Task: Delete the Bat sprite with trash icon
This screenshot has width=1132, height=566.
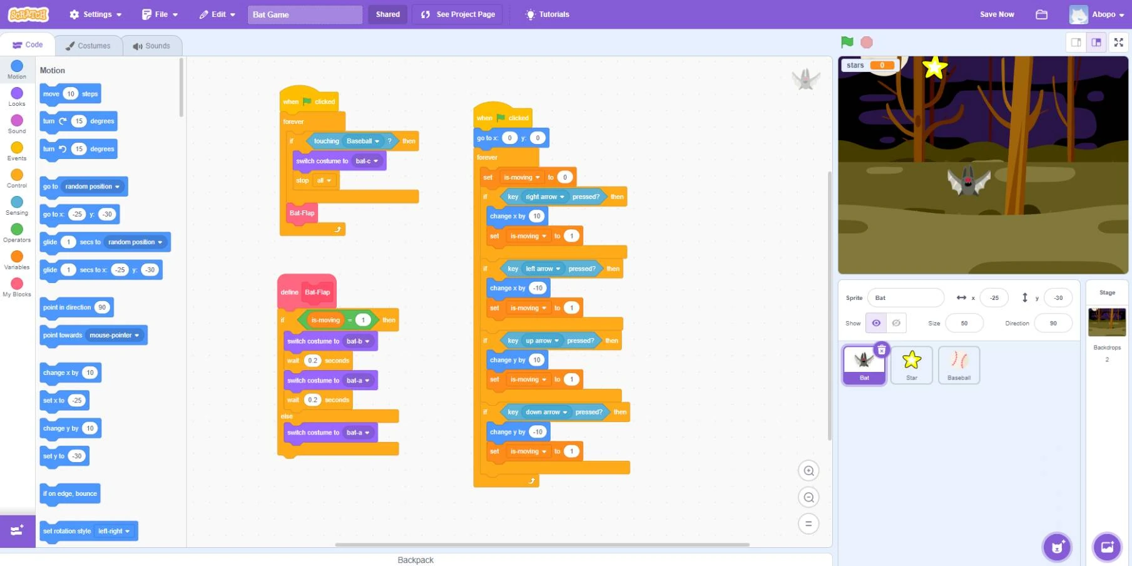Action: pyautogui.click(x=881, y=350)
